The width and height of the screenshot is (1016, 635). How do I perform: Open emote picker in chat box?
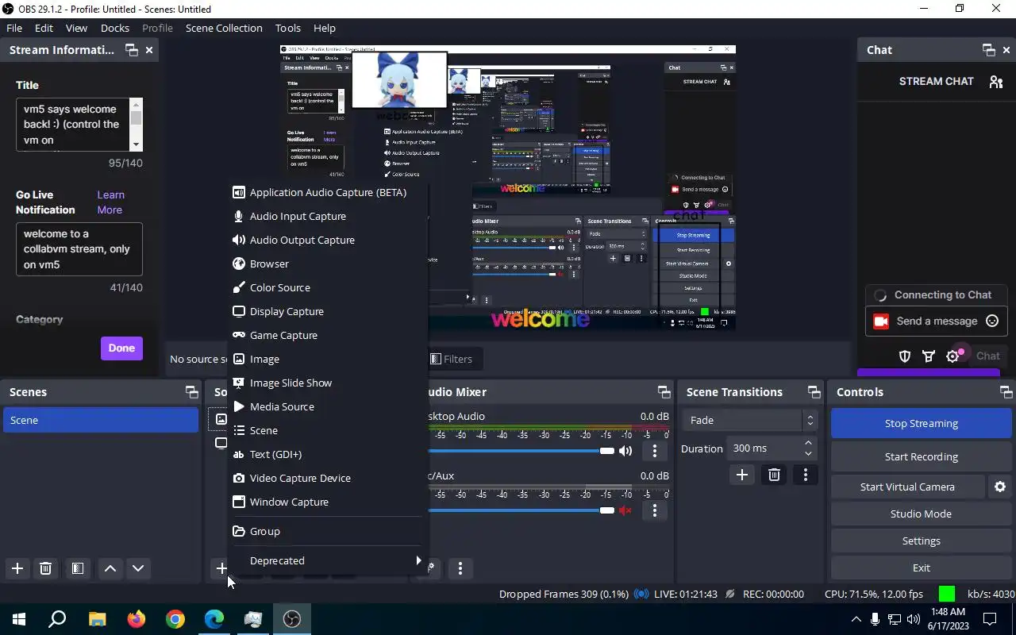pyautogui.click(x=992, y=321)
